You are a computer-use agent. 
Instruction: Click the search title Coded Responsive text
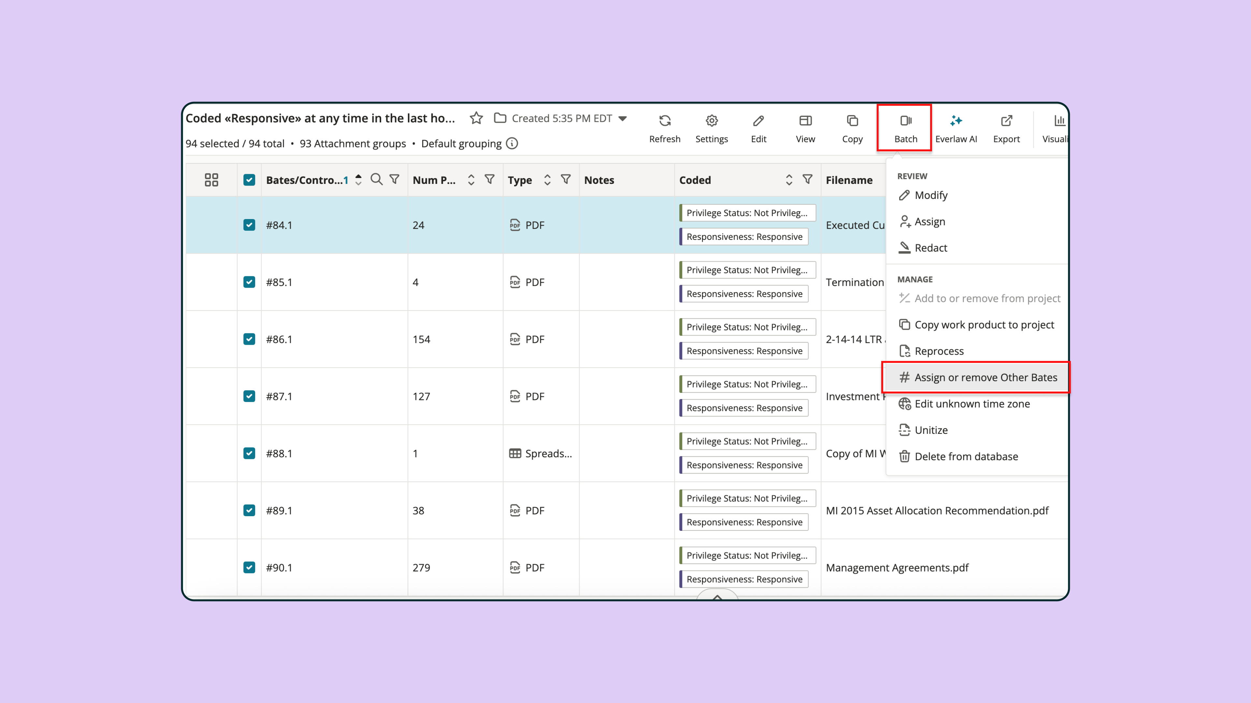(320, 118)
